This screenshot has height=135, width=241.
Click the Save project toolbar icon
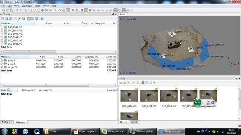click(12, 10)
